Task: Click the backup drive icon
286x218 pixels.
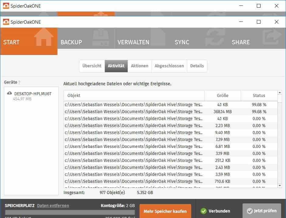Action: click(101, 38)
